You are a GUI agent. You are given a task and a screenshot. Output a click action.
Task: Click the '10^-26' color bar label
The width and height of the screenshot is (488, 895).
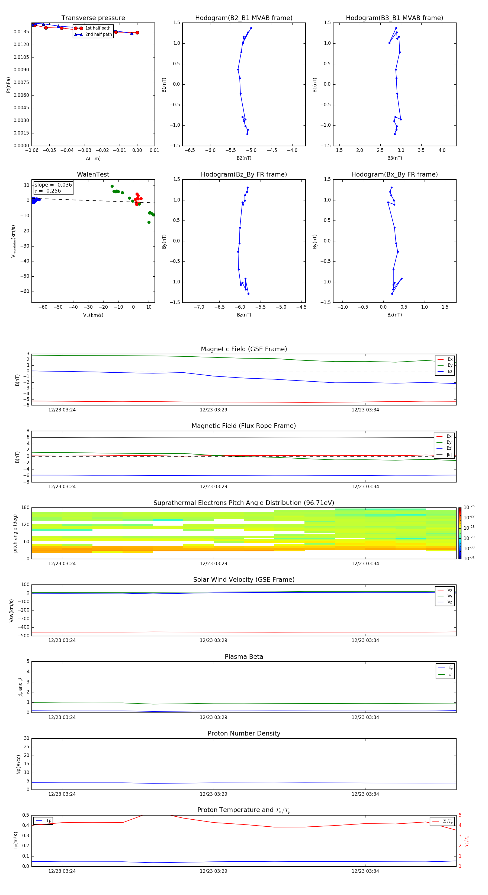tap(469, 507)
